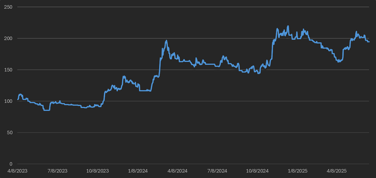Click the 150 y-axis label

[x=9, y=70]
